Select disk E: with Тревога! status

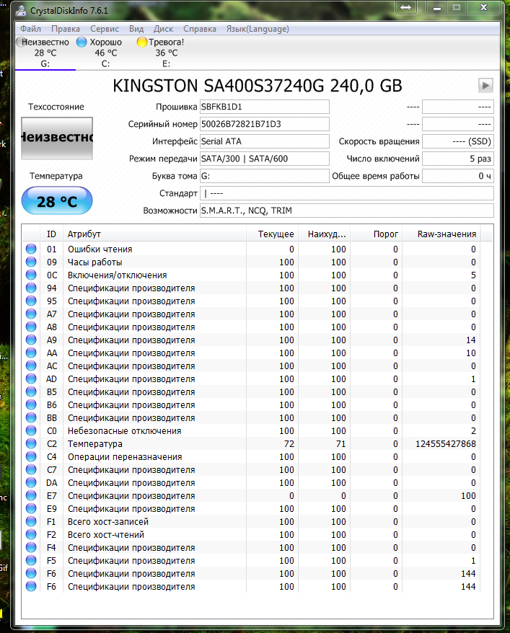coord(166,53)
